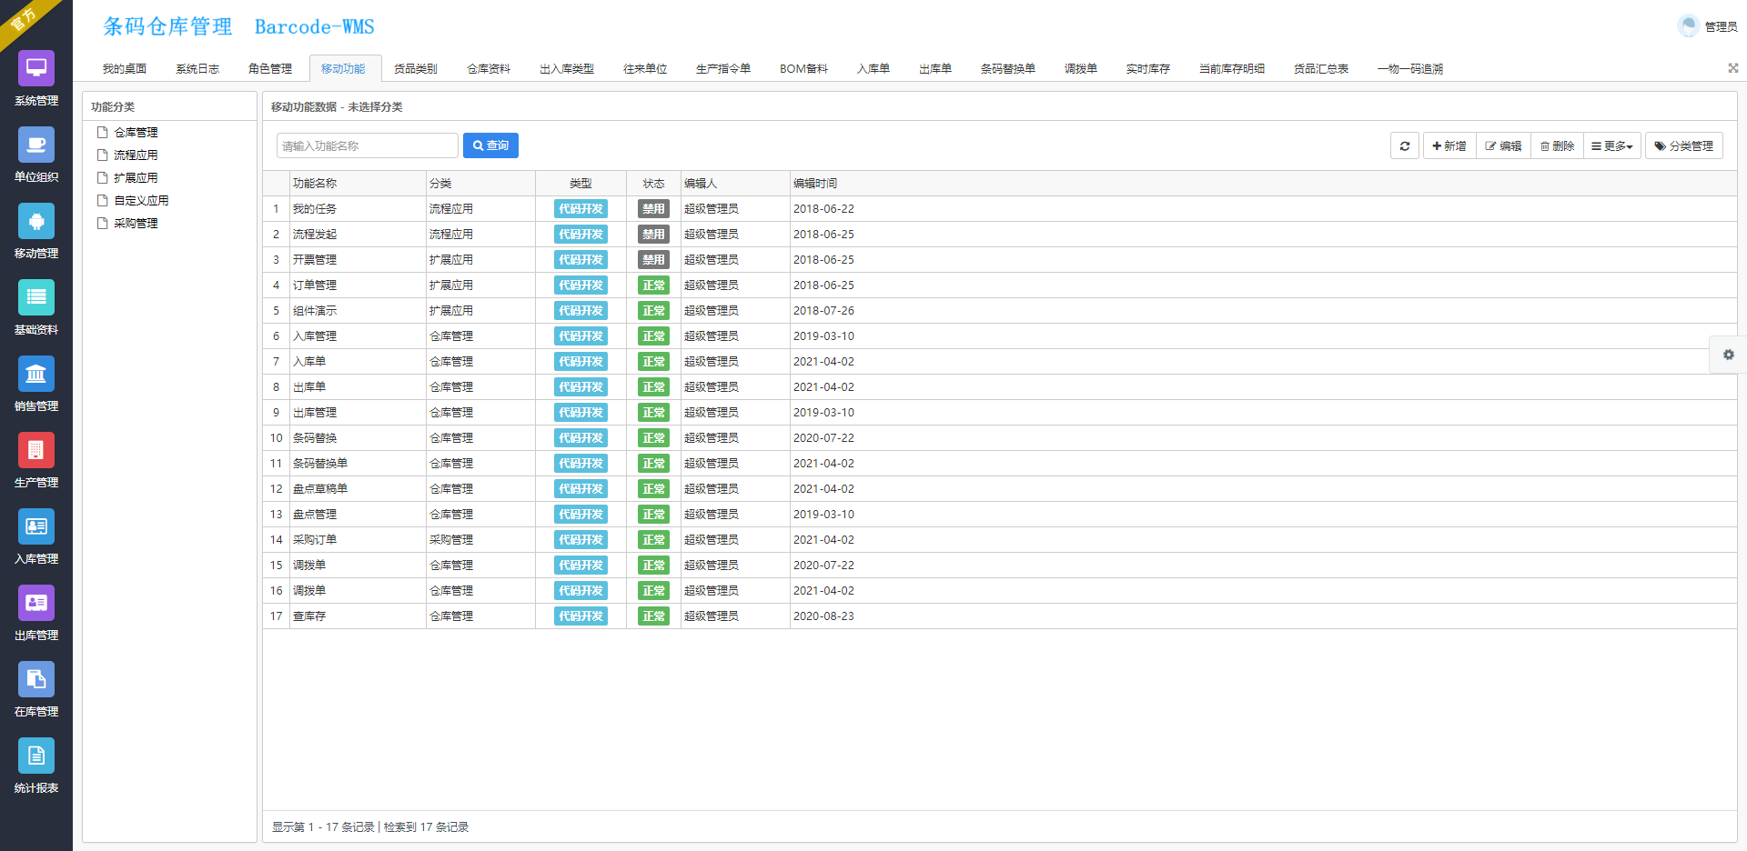The image size is (1747, 851).
Task: Select the 盘点管理 row
Action: click(1000, 515)
